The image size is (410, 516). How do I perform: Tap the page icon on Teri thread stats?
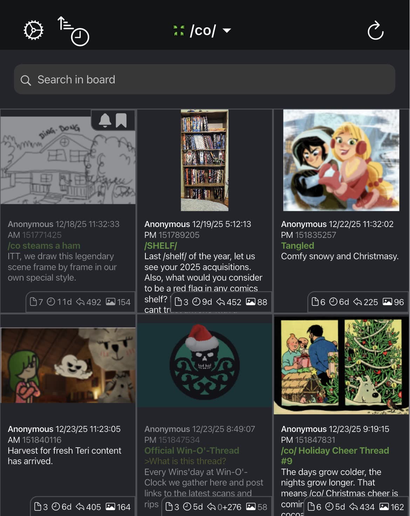pos(37,507)
